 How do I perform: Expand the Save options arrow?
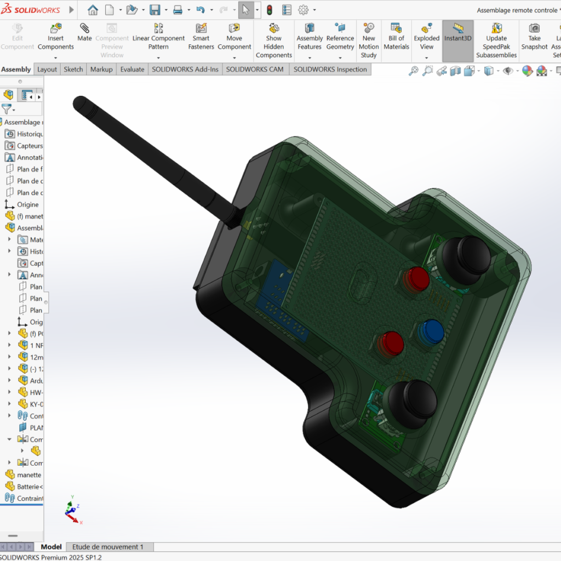click(x=166, y=10)
